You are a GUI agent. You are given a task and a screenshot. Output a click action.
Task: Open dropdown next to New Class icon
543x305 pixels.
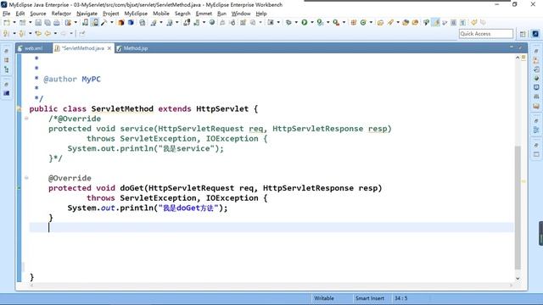click(371, 23)
